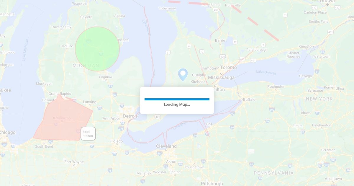This screenshot has width=354, height=186.
Task: Click the blue location pin near Kitchener
Action: [x=183, y=74]
